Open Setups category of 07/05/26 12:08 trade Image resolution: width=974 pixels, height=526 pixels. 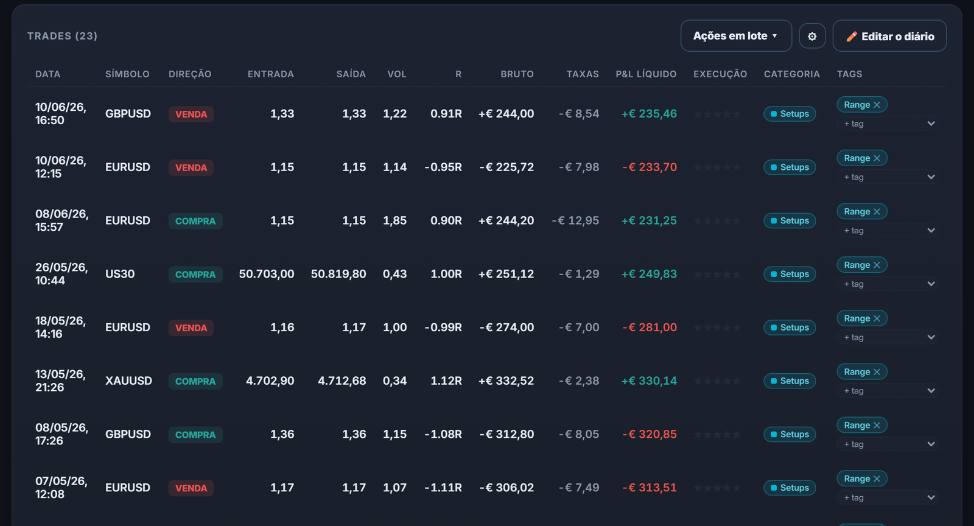click(790, 488)
